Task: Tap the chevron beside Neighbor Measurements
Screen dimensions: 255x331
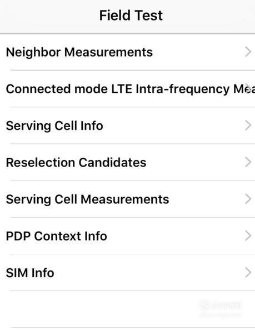Action: tap(248, 52)
